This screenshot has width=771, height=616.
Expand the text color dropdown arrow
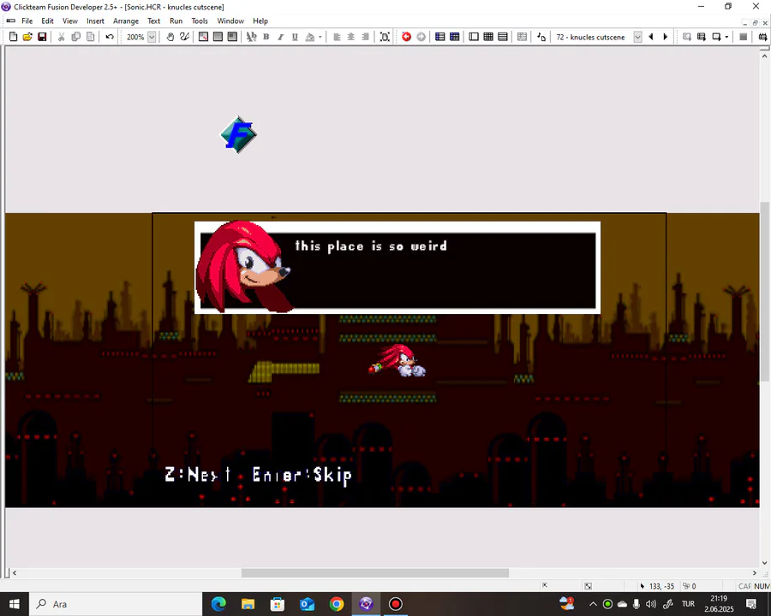320,37
